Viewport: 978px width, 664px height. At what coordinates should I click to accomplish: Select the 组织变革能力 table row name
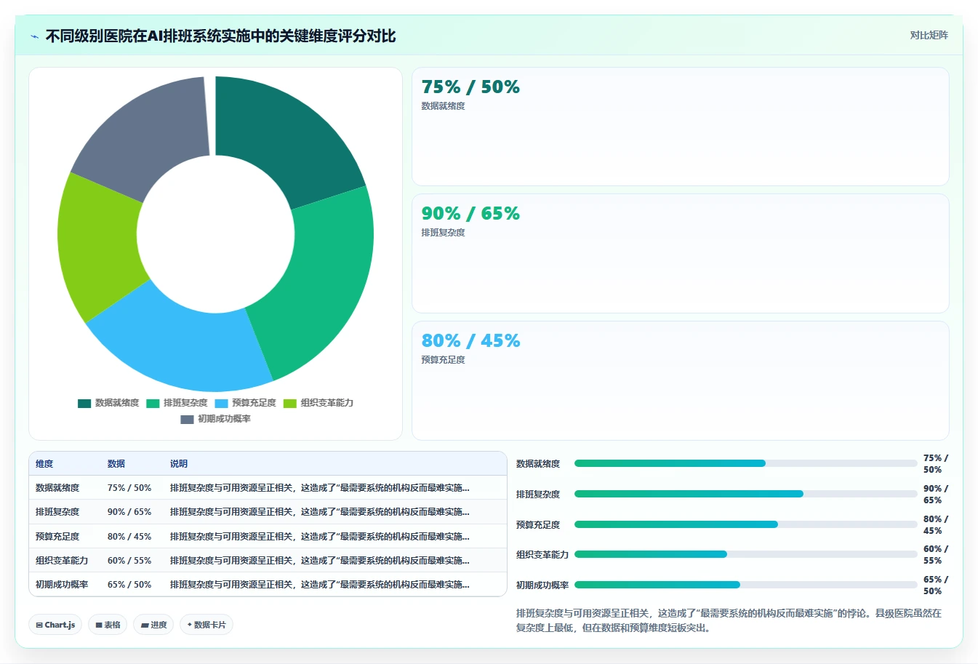click(x=62, y=561)
